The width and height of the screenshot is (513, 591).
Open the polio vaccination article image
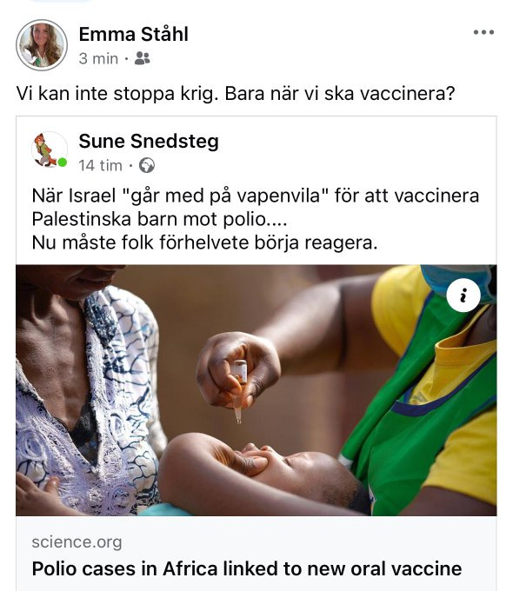click(x=256, y=390)
